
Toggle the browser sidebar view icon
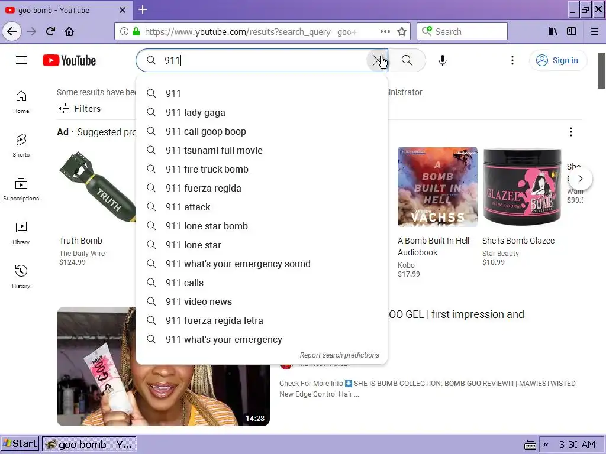point(572,31)
